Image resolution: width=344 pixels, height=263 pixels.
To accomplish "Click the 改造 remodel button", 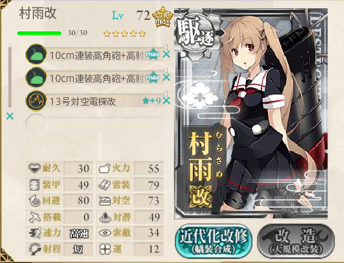I will [x=296, y=241].
